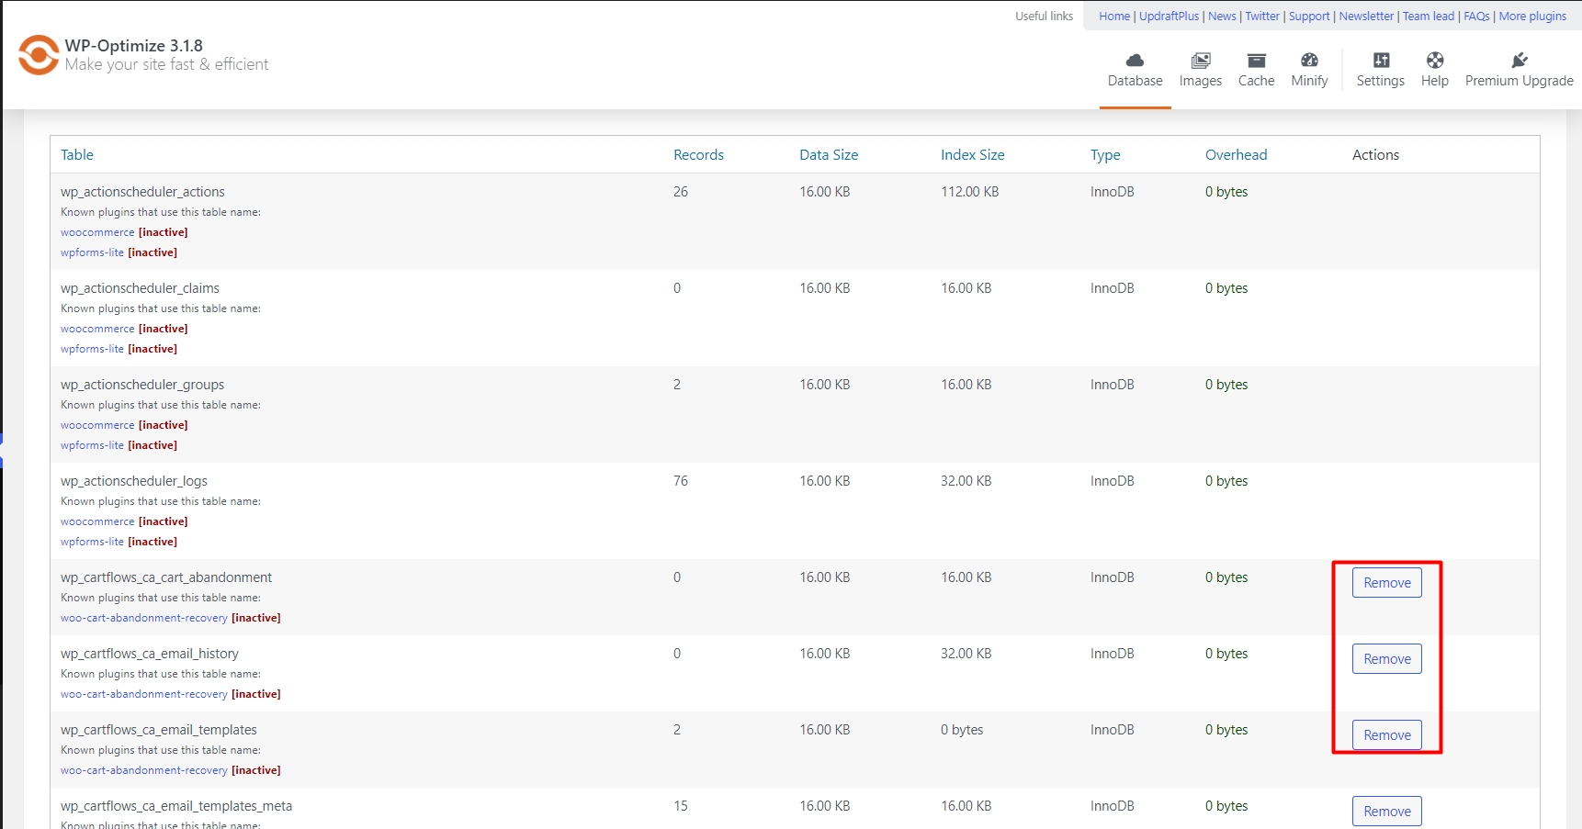Open the More plugins link
The width and height of the screenshot is (1582, 829).
(1532, 17)
